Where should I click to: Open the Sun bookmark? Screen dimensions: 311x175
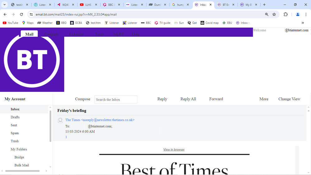(179, 23)
